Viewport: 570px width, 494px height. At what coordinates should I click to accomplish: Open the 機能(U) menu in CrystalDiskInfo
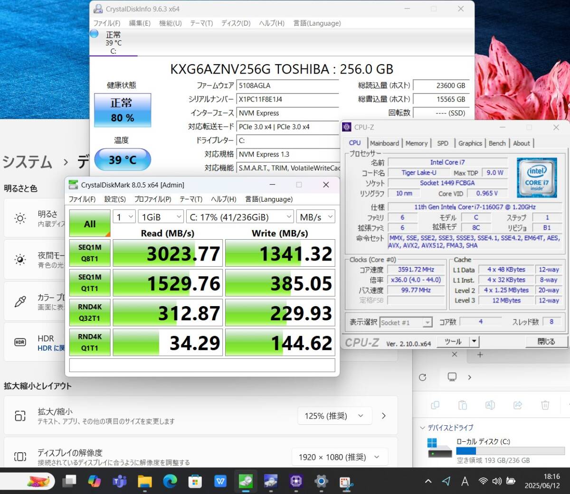(170, 23)
